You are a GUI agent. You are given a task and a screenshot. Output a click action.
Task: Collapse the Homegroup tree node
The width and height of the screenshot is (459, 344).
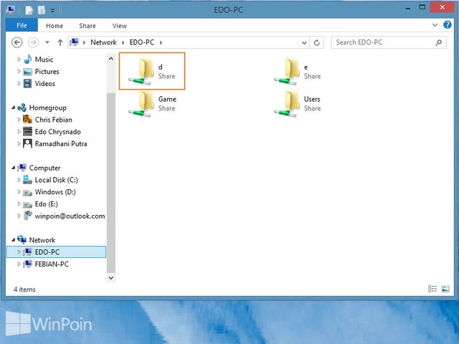(x=13, y=107)
